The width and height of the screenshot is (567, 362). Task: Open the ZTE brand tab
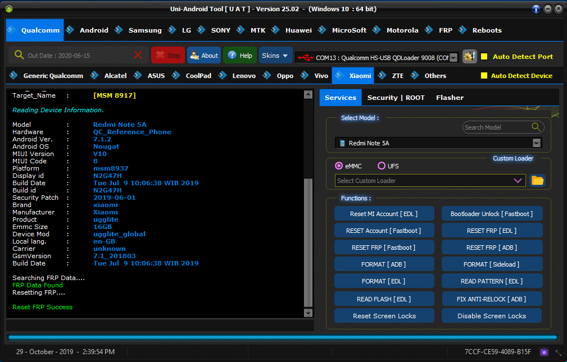(x=398, y=76)
